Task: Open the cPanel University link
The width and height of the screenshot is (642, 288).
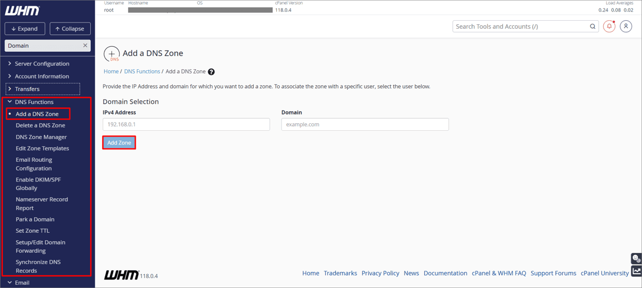Action: (x=605, y=274)
